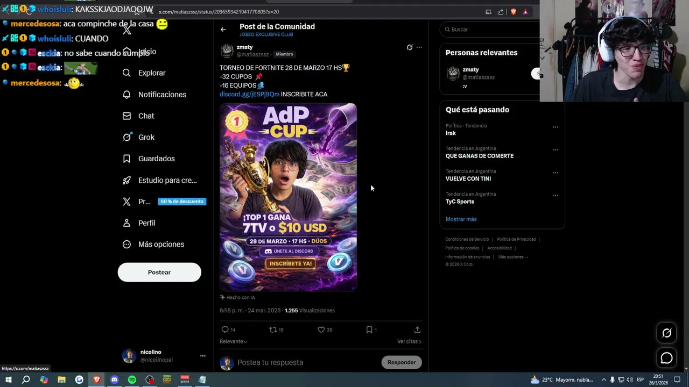Open more options for VUELVE CON TINI
The width and height of the screenshot is (689, 387).
556,173
